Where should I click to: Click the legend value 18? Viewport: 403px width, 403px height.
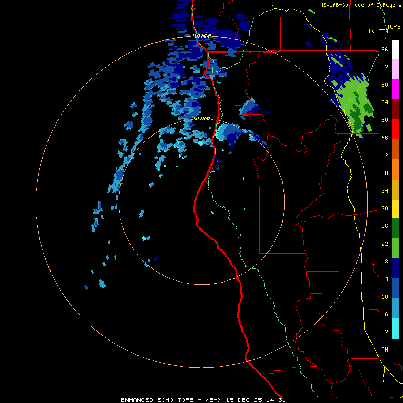385,262
